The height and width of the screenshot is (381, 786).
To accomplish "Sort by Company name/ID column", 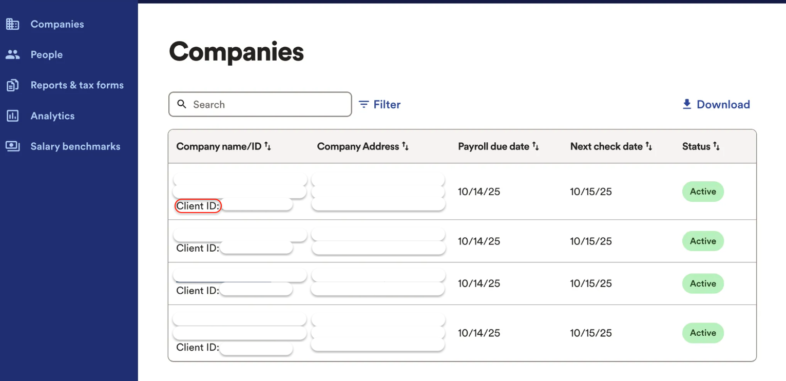I will pyautogui.click(x=267, y=147).
